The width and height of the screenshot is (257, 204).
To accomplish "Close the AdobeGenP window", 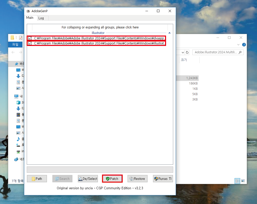I will tap(170, 11).
